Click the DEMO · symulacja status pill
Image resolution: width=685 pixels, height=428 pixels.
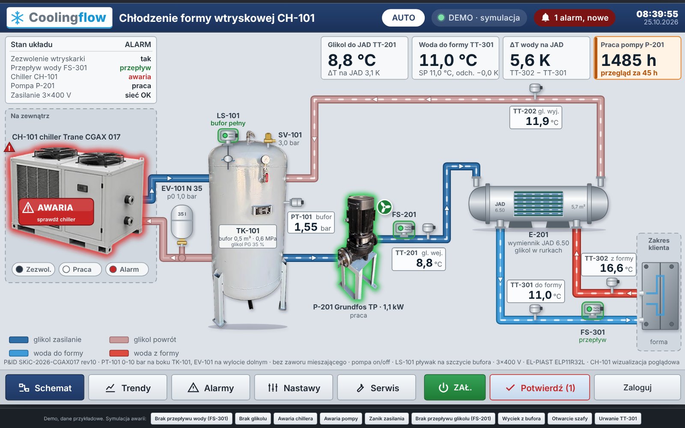[479, 18]
